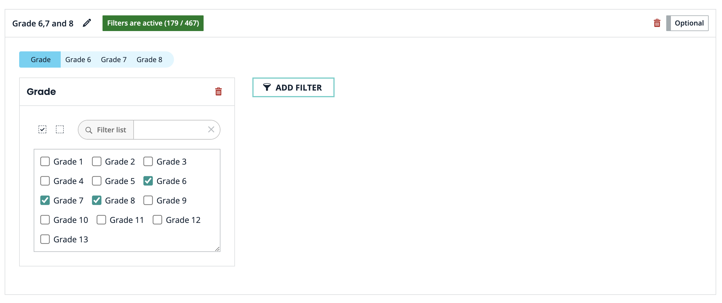This screenshot has height=303, width=722.
Task: Delete the Grade 6,7 and 8 group
Action: 657,23
